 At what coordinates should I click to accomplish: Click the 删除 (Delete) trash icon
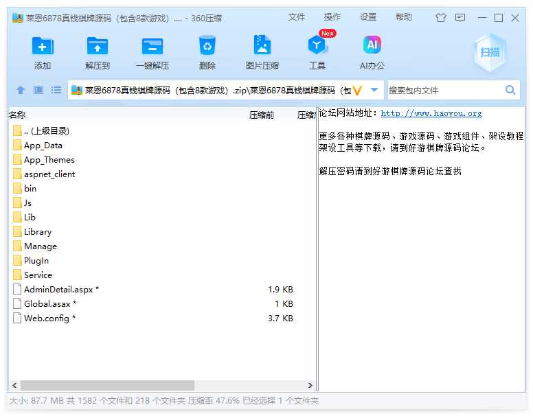click(207, 45)
